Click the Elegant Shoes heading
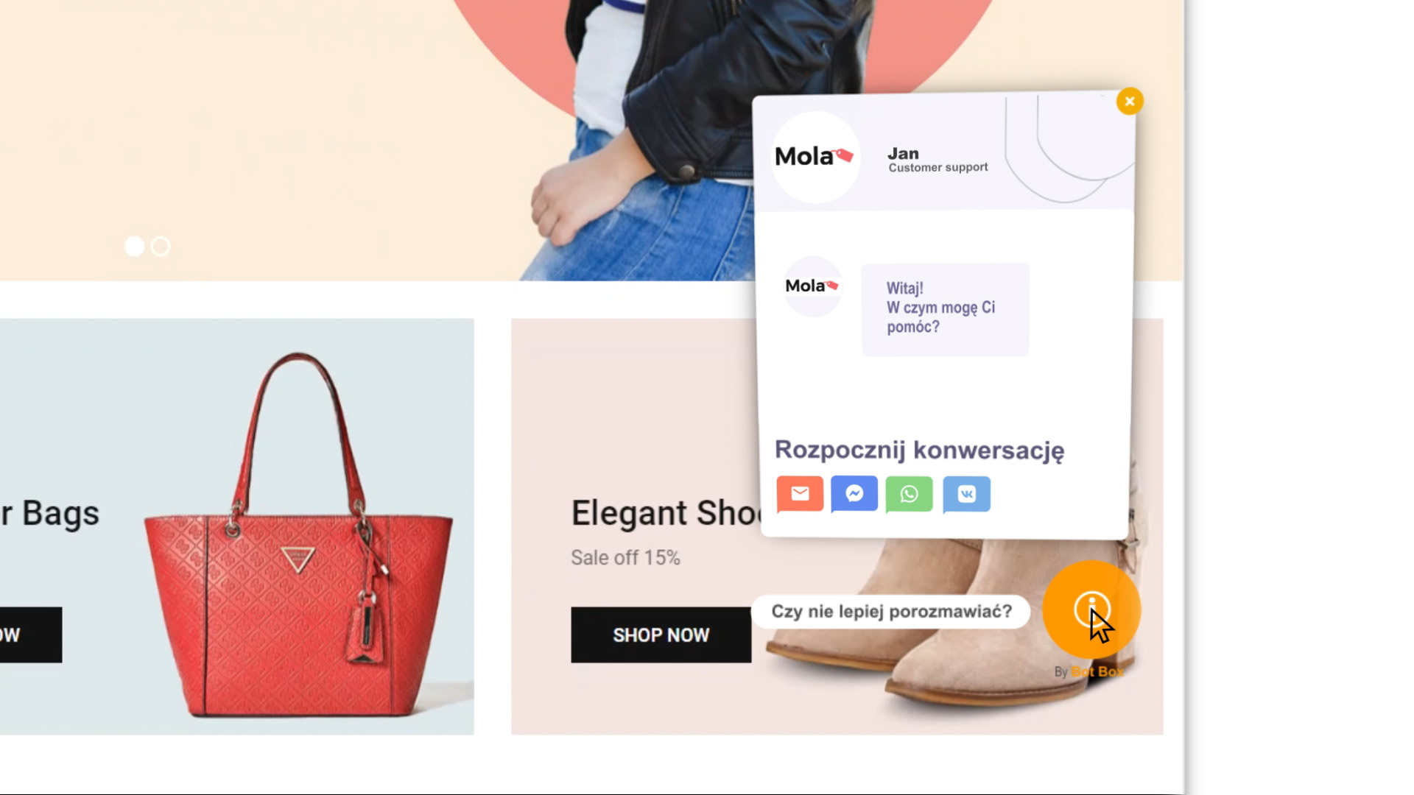Image resolution: width=1414 pixels, height=795 pixels. tap(666, 512)
